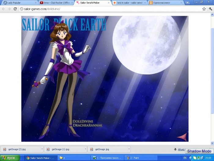The height and width of the screenshot is (161, 214).
Task: Click the browser back arrow
Action: pyautogui.click(x=3, y=9)
